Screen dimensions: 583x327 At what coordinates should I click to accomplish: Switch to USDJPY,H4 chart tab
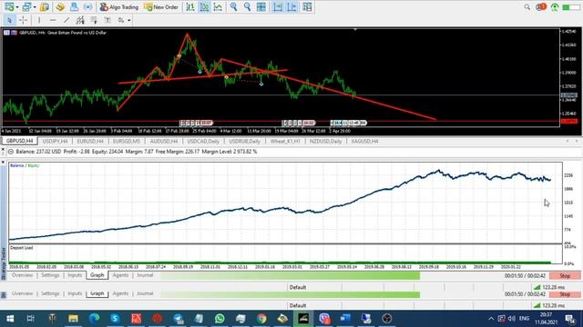click(x=55, y=142)
